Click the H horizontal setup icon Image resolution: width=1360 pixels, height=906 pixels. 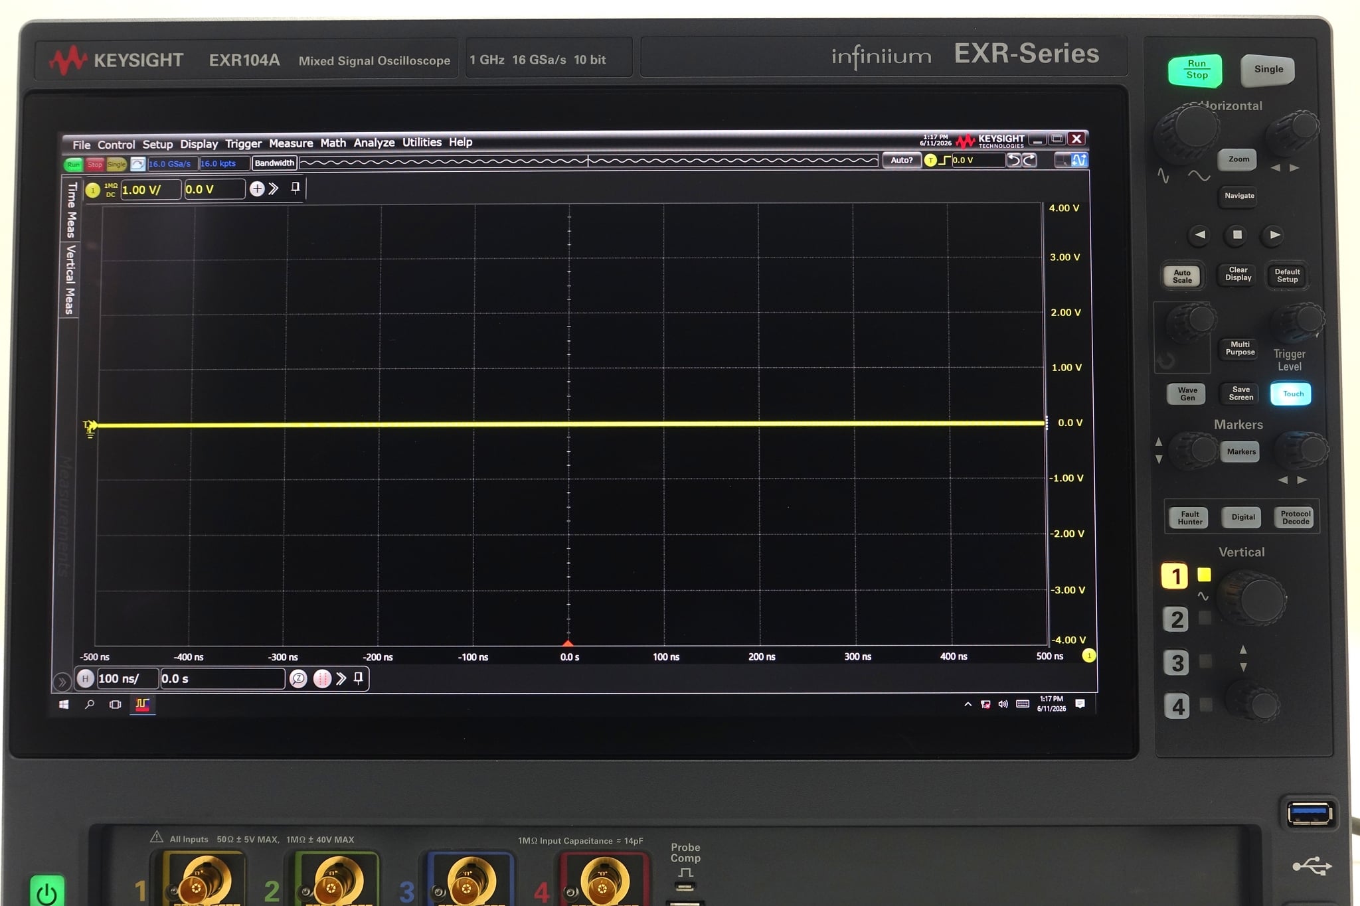tap(85, 678)
